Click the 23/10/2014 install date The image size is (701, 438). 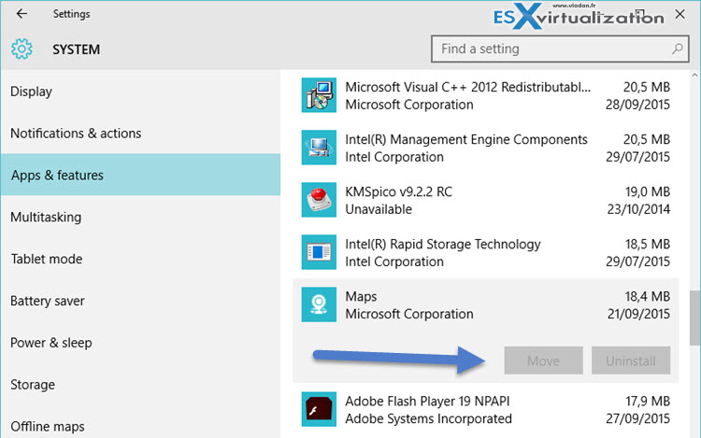[638, 209]
